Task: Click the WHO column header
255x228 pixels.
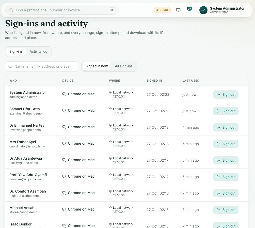Action: point(13,81)
